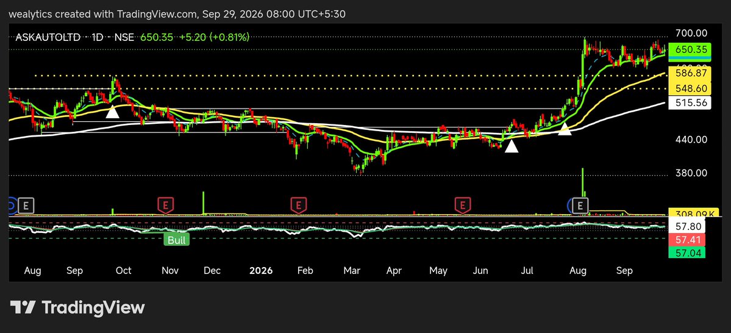Click the white 57.80 indicator value
The width and height of the screenshot is (731, 333).
687,227
